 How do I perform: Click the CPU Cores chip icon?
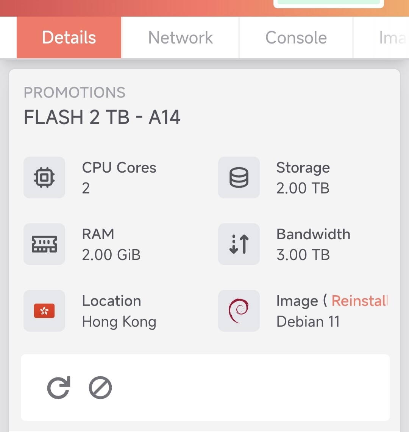pos(44,178)
